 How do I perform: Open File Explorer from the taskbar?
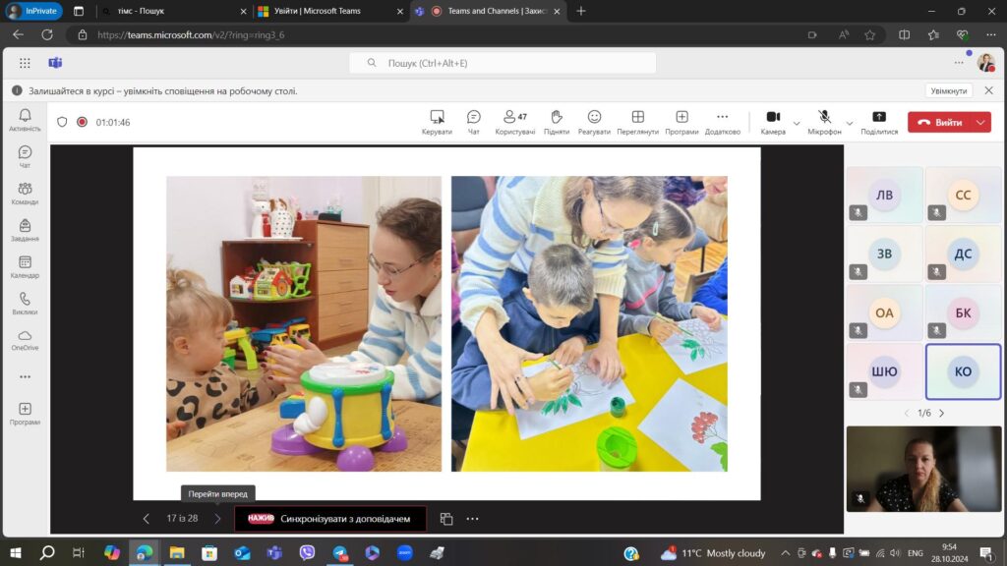pyautogui.click(x=177, y=552)
